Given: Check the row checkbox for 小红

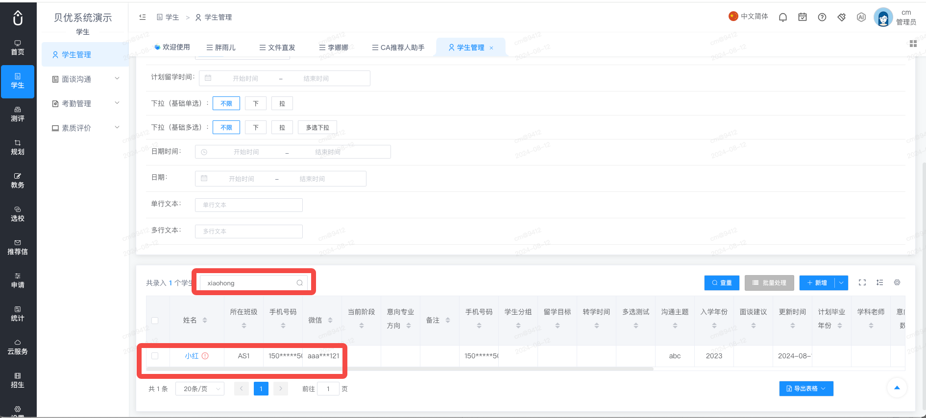Looking at the screenshot, I should coord(155,356).
